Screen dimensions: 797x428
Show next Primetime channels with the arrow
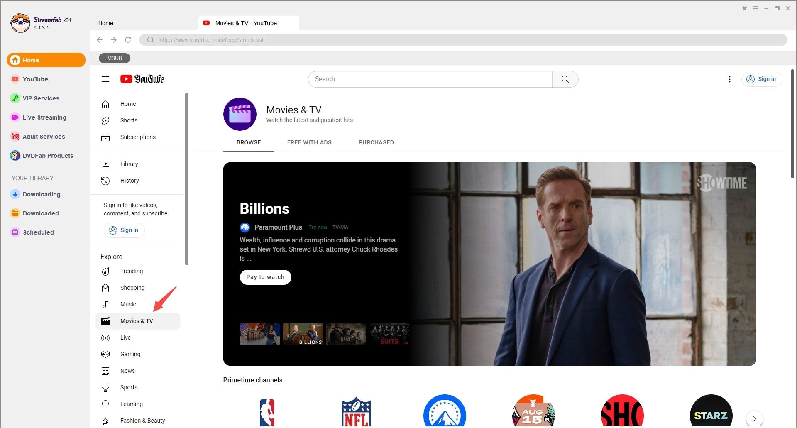pos(754,418)
